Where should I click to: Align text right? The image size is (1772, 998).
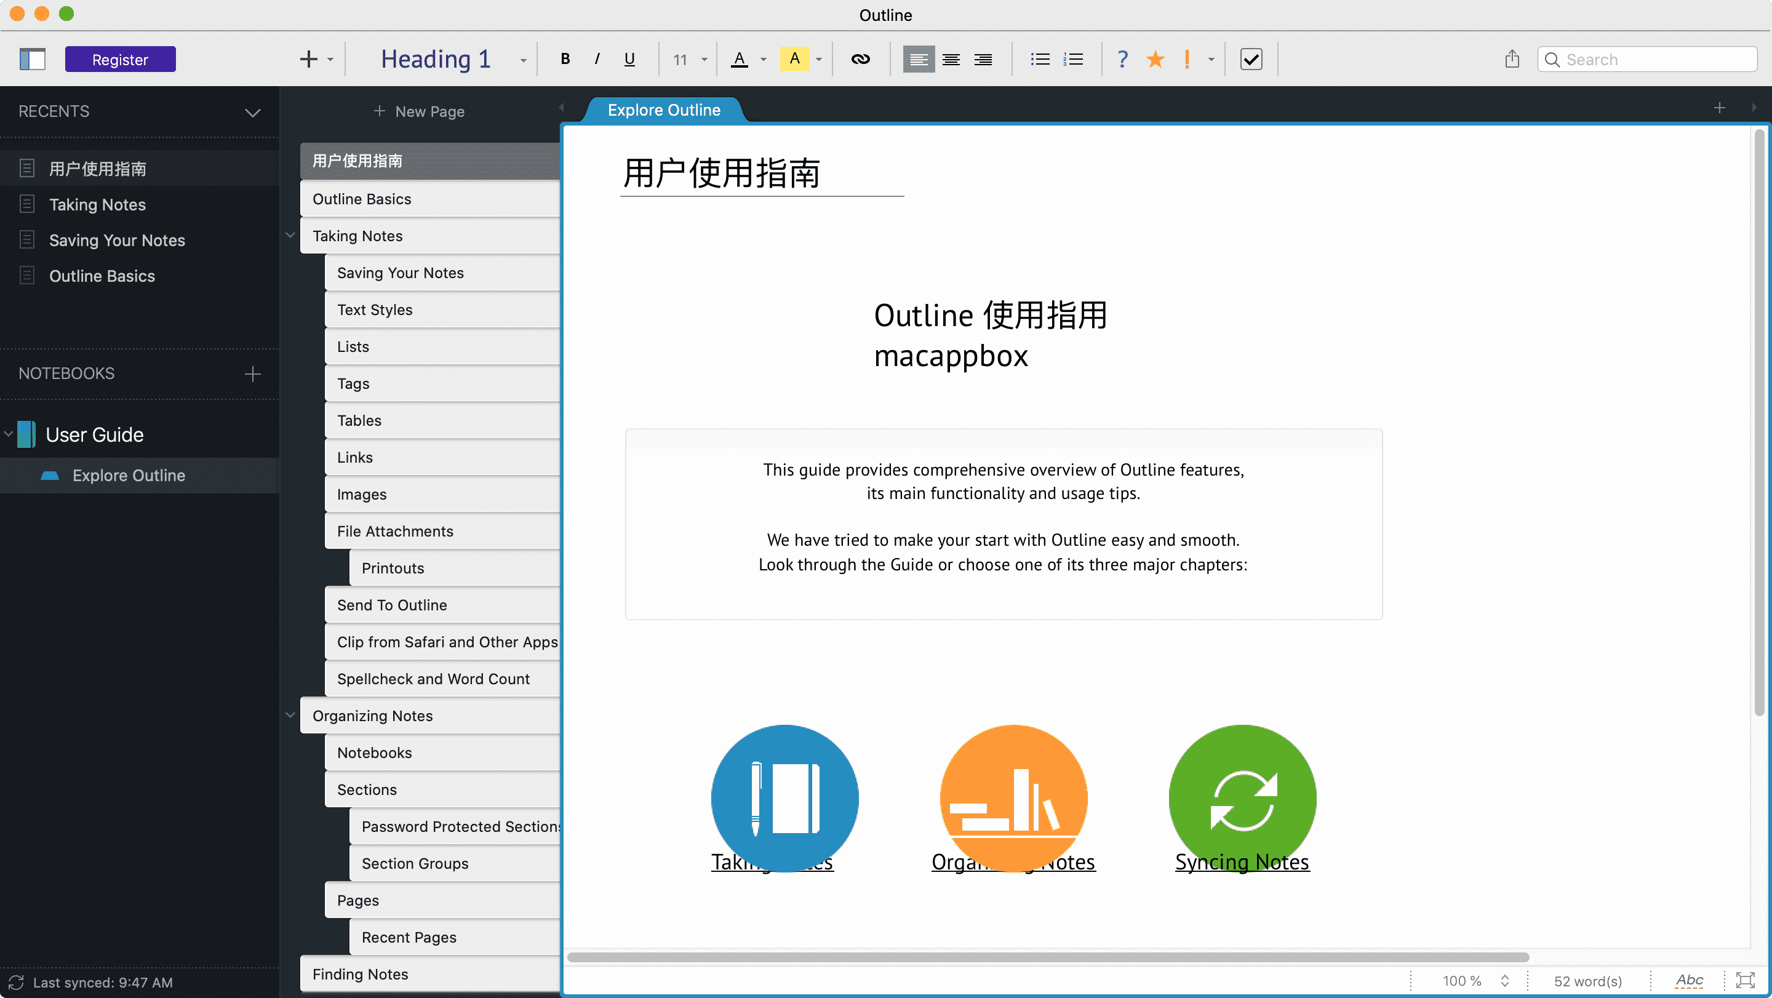(984, 59)
